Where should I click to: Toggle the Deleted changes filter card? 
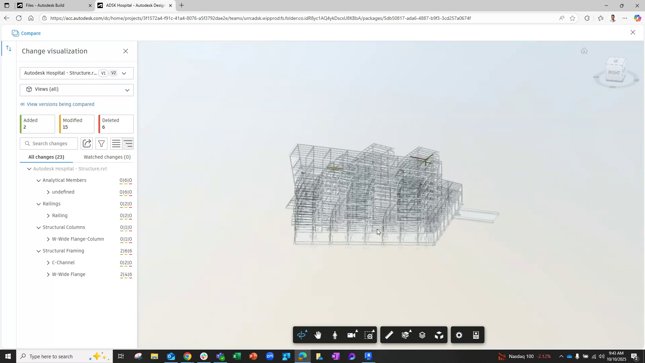[116, 124]
